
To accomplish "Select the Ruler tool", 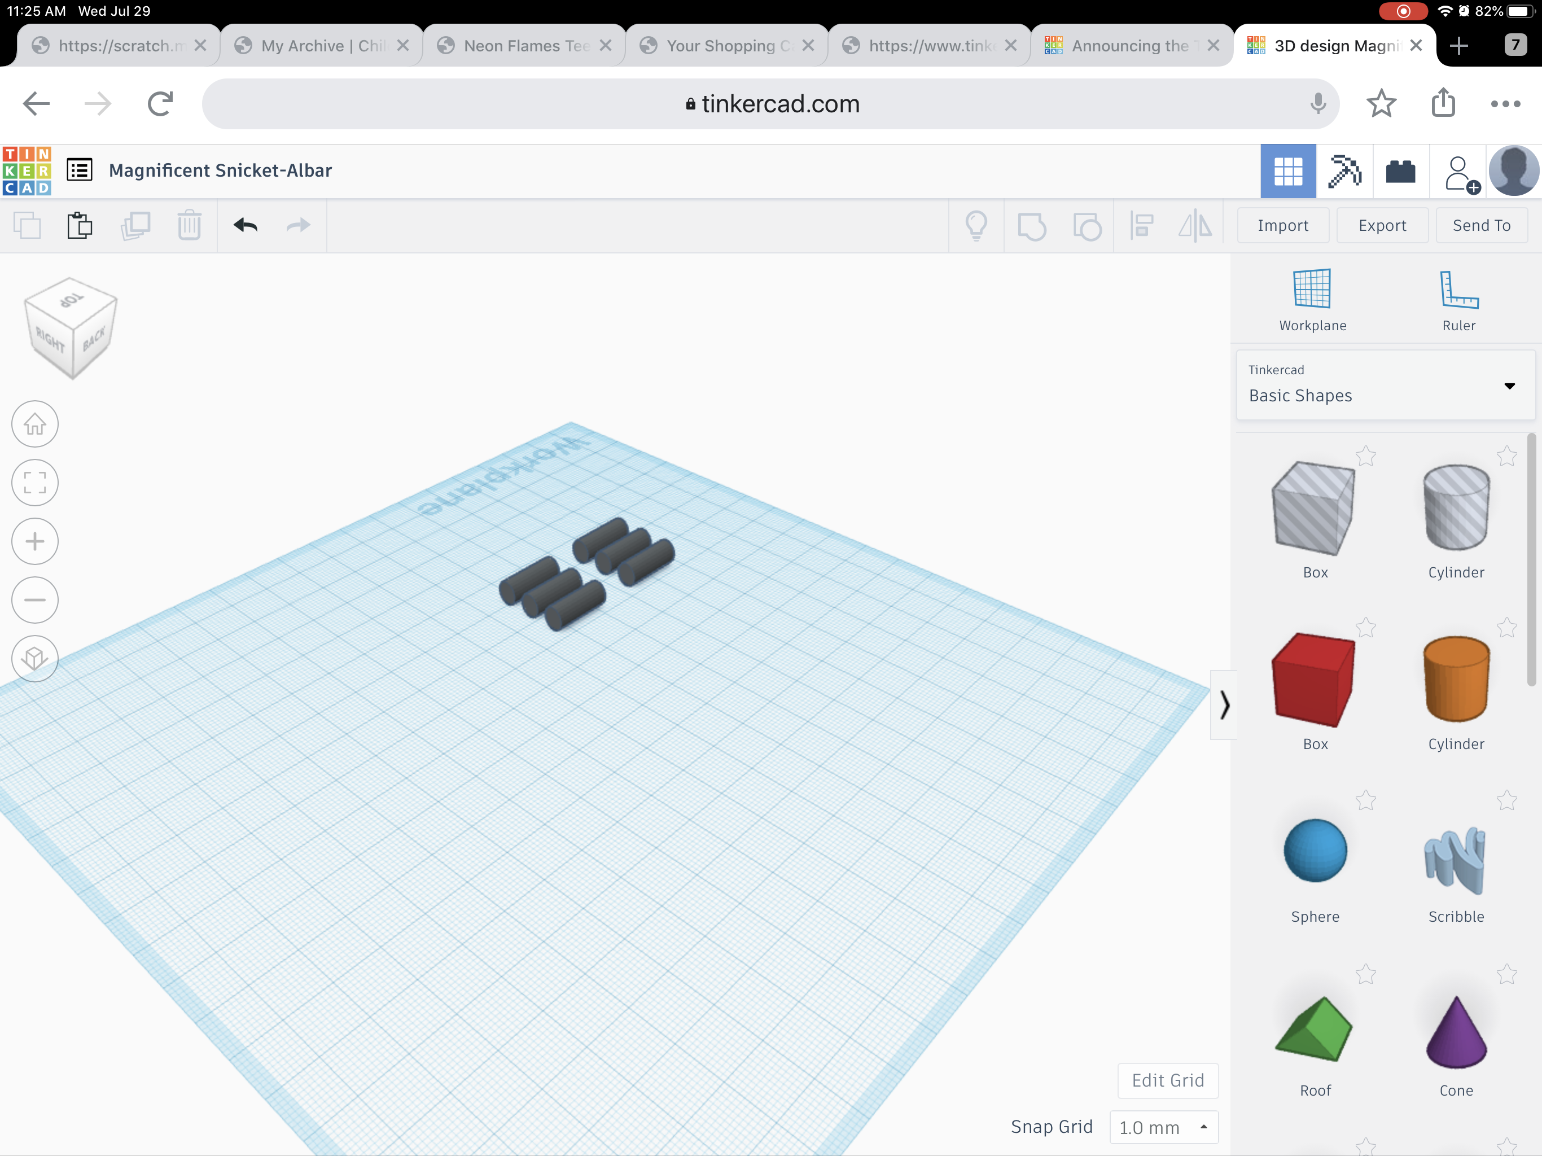I will click(x=1458, y=300).
